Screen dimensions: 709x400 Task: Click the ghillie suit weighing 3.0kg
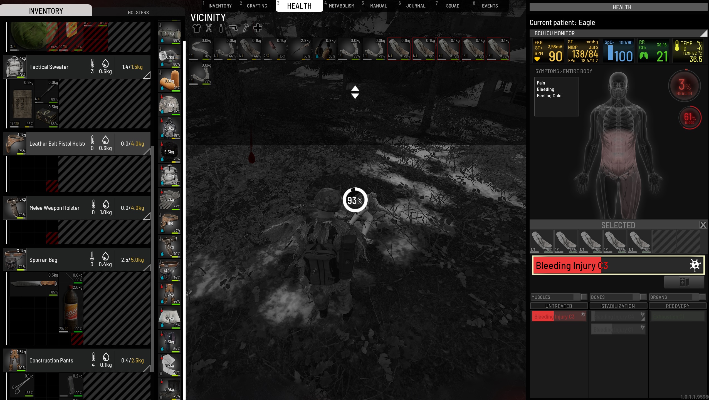point(169,128)
